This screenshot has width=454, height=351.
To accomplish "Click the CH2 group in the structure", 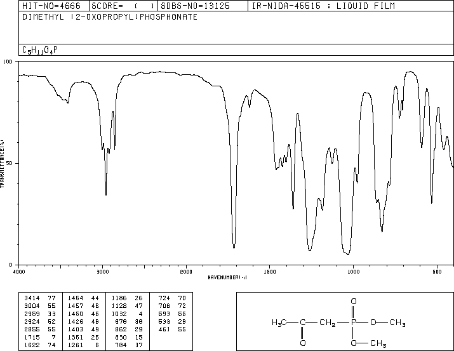I will 328,322.
